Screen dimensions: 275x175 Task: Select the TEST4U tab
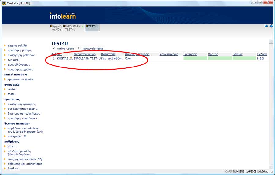(92, 28)
